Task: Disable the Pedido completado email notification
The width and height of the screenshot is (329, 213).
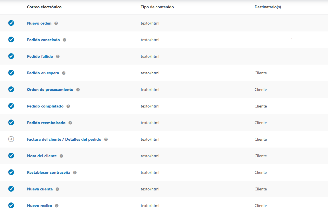Action: coord(11,106)
